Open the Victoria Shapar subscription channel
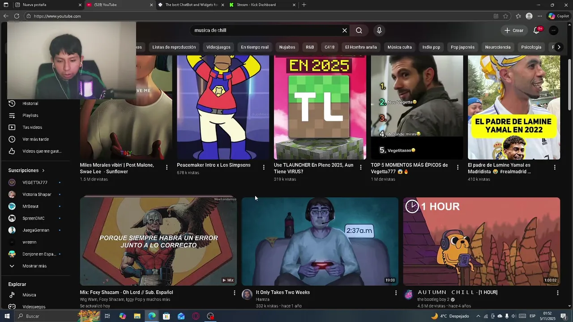Image resolution: width=573 pixels, height=322 pixels. coord(36,195)
